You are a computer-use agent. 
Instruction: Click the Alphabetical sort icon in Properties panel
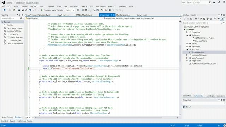[x=187, y=107]
